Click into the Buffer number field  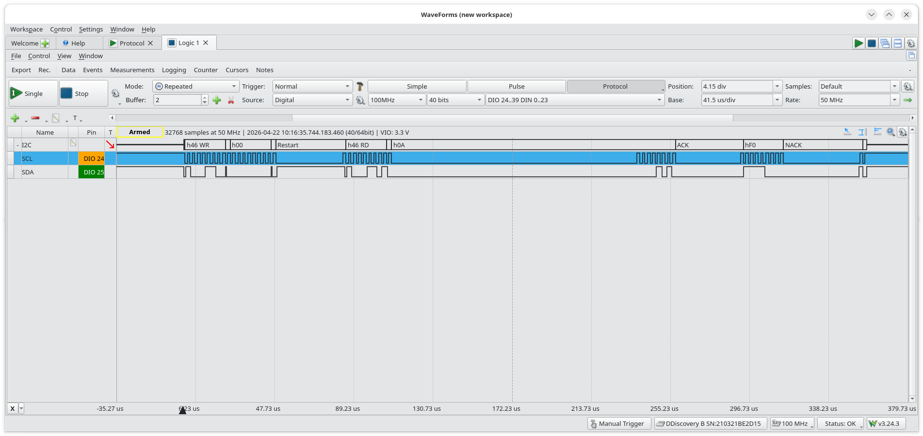tap(177, 100)
